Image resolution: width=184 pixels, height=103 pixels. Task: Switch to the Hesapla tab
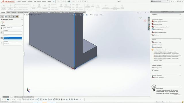51,12
